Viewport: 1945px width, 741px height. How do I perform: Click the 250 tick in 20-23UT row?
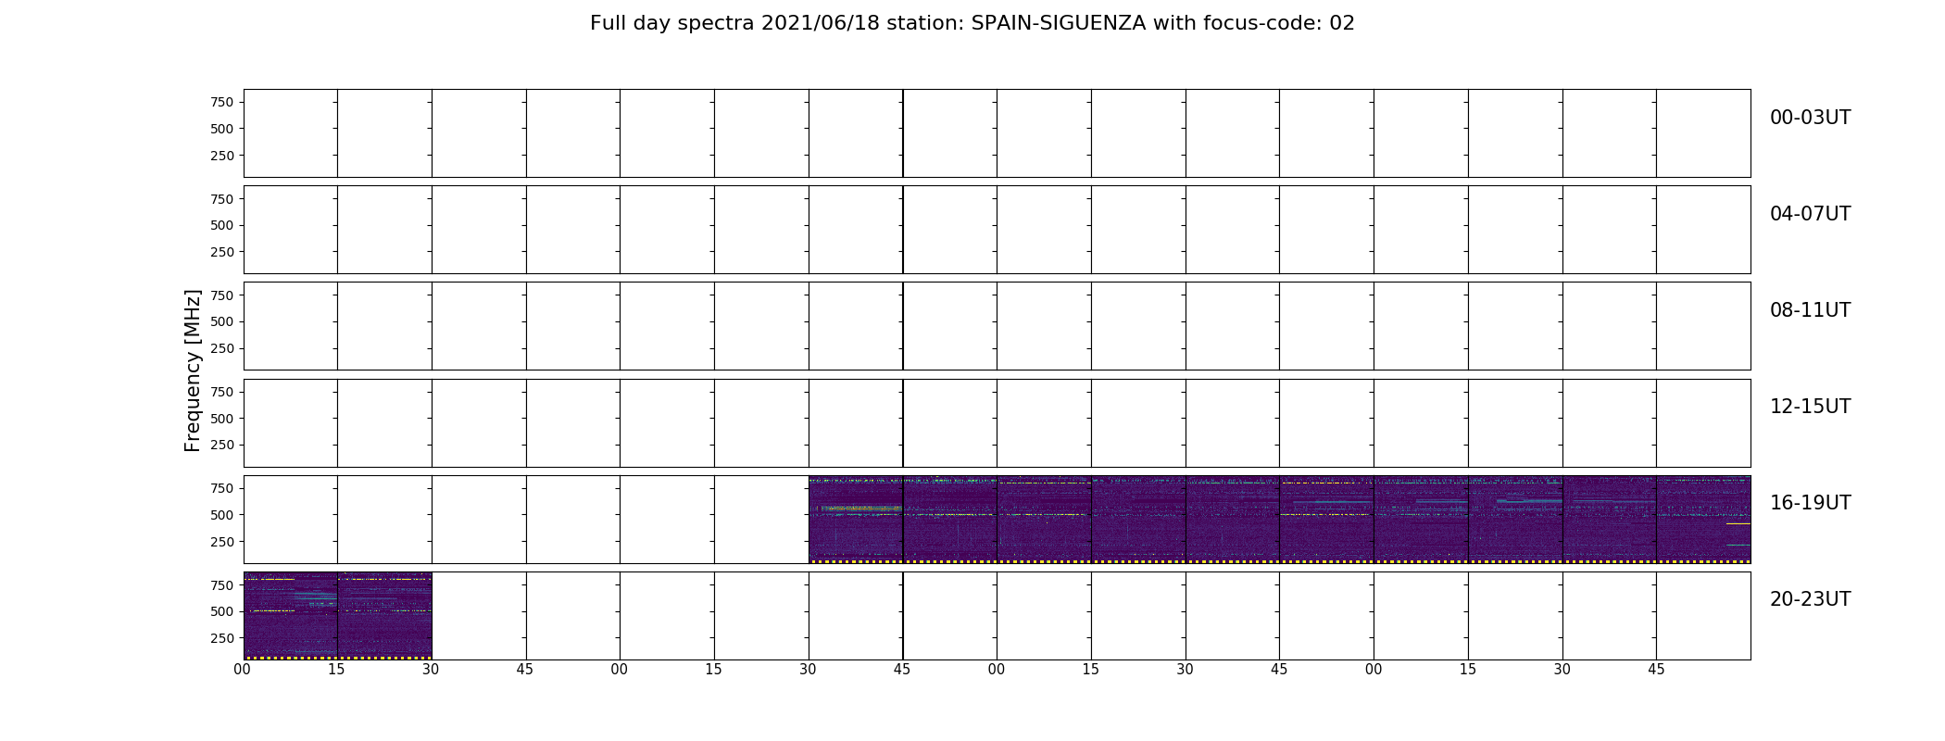pyautogui.click(x=222, y=638)
